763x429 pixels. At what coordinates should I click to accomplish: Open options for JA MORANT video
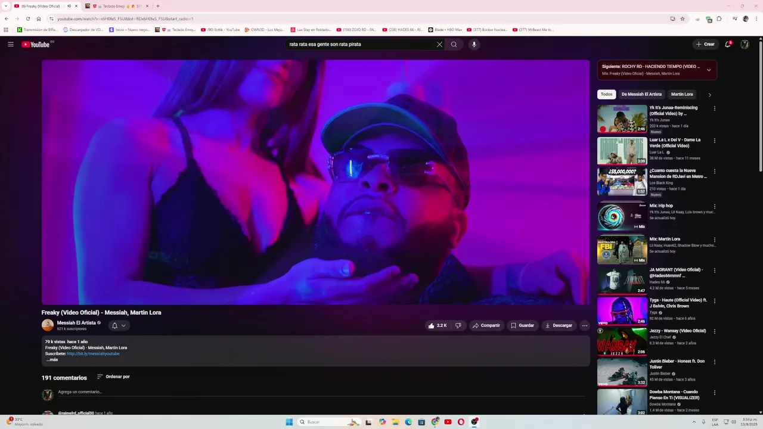[x=714, y=271]
